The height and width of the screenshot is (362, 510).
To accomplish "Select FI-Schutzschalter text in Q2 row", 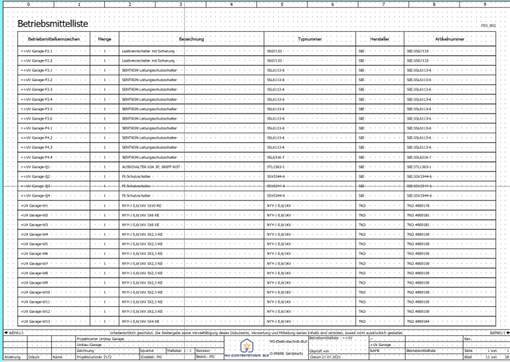I will (136, 177).
